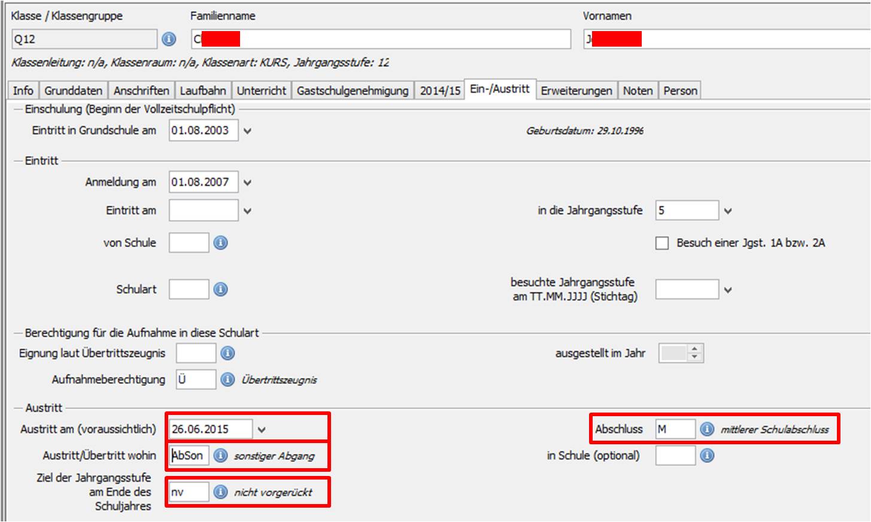The width and height of the screenshot is (871, 522).
Task: Open the Laufbahn tab
Action: (203, 90)
